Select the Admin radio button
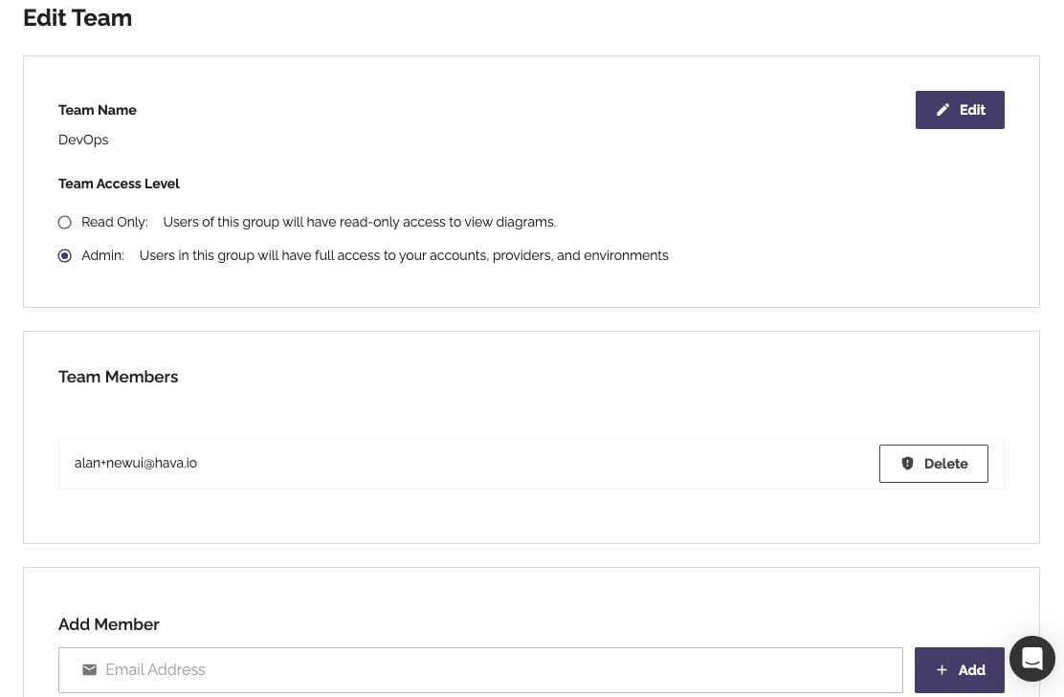This screenshot has height=697, width=1064. point(64,255)
